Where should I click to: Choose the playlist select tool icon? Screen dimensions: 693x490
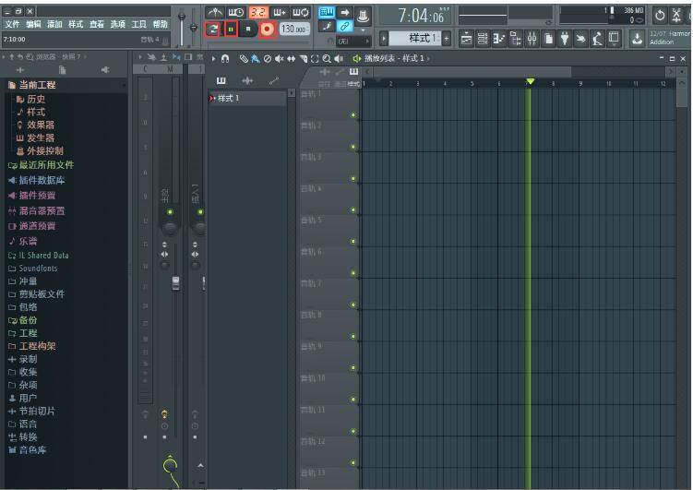point(315,58)
